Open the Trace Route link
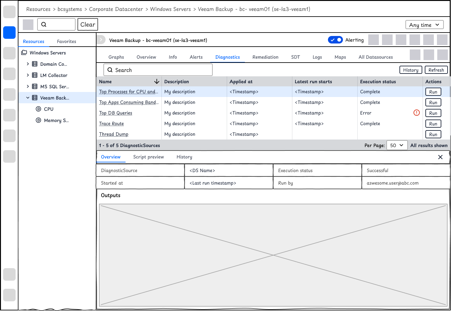 coord(112,124)
